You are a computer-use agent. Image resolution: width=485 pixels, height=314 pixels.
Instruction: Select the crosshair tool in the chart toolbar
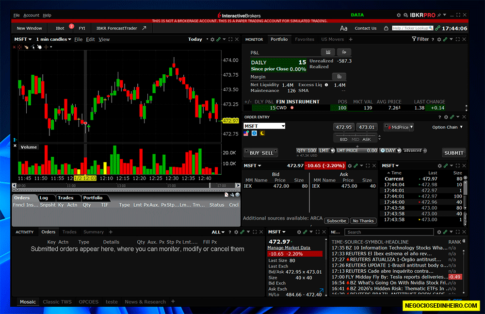tap(46, 47)
